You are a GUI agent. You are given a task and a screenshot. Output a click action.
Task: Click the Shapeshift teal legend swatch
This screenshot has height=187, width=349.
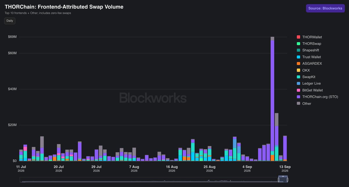click(298, 50)
